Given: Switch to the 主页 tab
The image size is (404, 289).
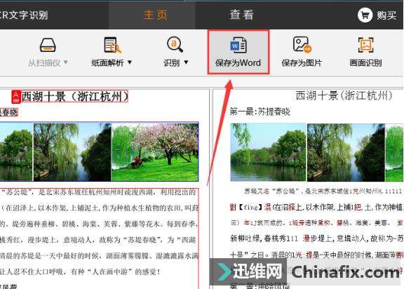Looking at the screenshot, I should (156, 15).
